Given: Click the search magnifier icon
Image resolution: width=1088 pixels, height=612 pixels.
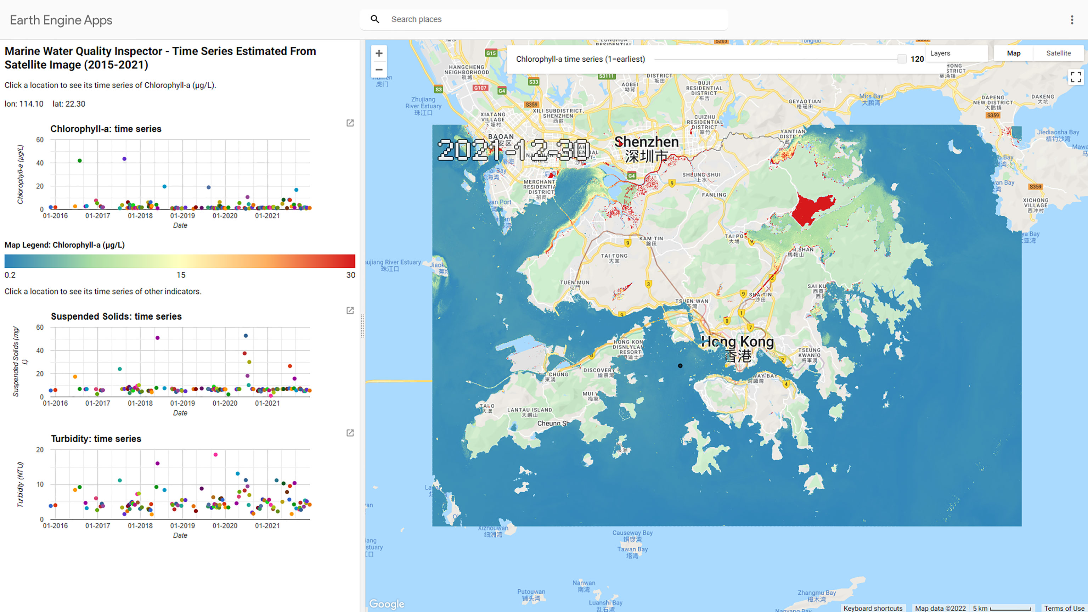Looking at the screenshot, I should coord(374,19).
